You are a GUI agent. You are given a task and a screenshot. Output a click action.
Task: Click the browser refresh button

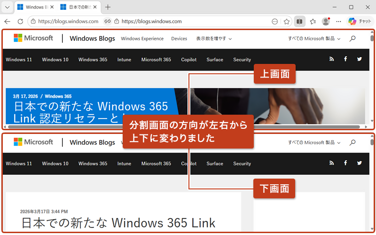point(20,21)
